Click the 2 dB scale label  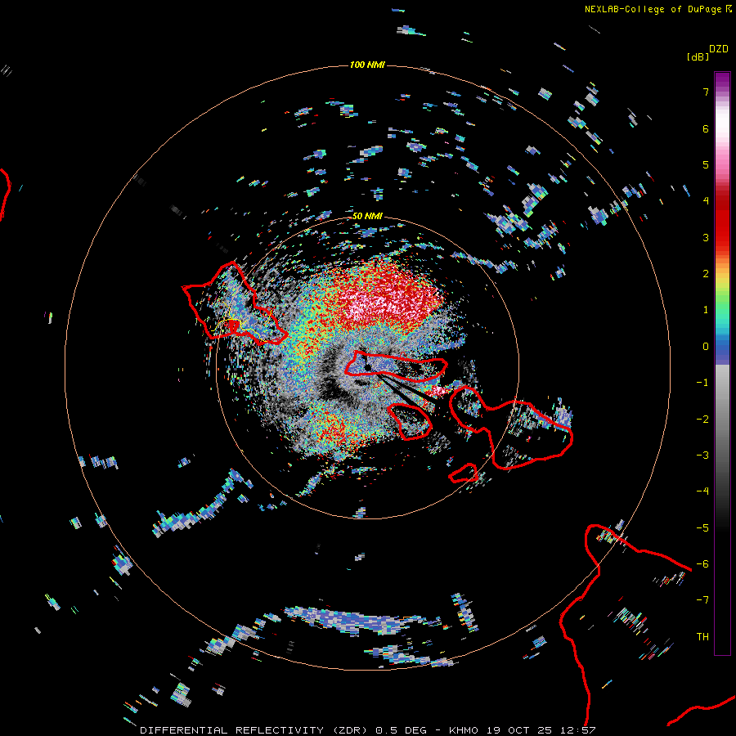pyautogui.click(x=706, y=274)
